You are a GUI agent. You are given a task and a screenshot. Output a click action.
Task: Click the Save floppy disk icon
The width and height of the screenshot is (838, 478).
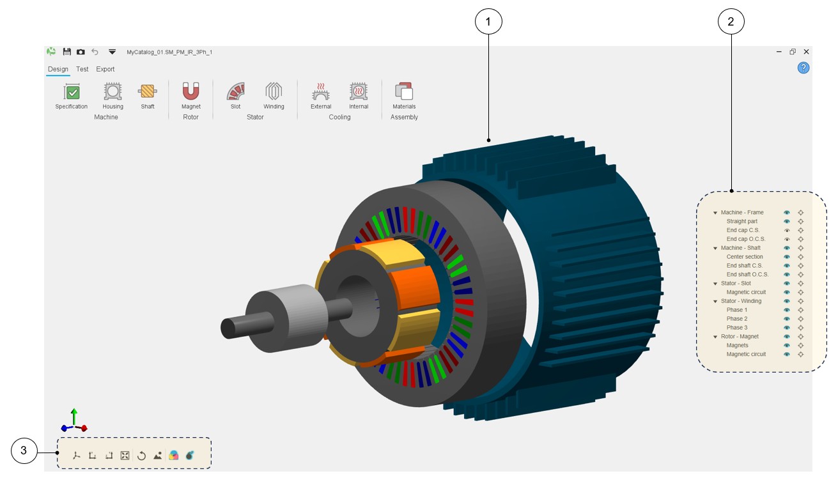click(x=66, y=52)
